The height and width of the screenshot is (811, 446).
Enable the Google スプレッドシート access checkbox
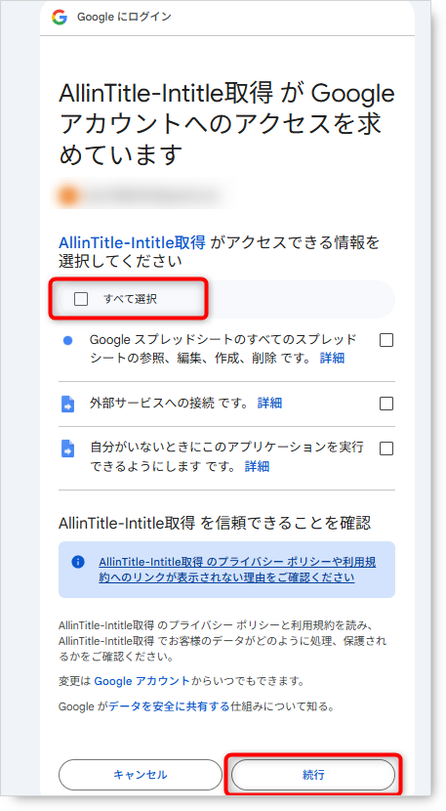pos(386,340)
